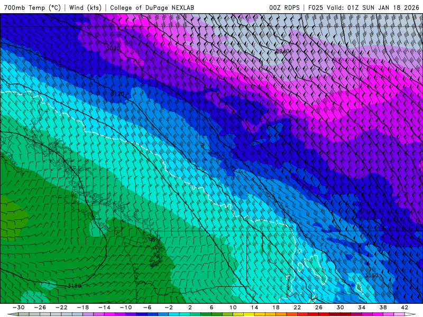
Task: Click the '00Z RDPS' model run label
Action: pyautogui.click(x=284, y=7)
